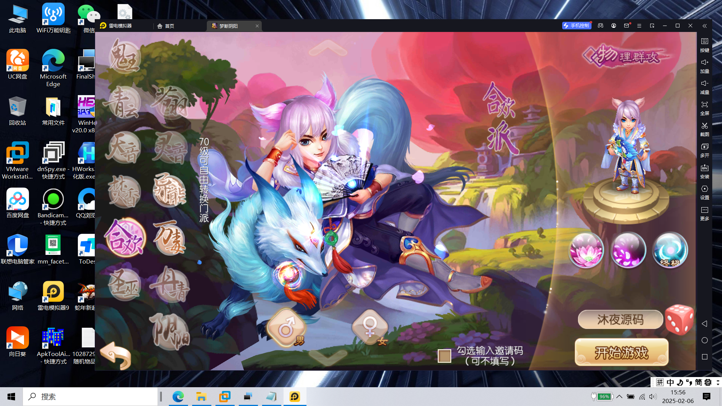722x406 pixels.
Task: Click the lower chevron arrow below character
Action: click(x=328, y=357)
